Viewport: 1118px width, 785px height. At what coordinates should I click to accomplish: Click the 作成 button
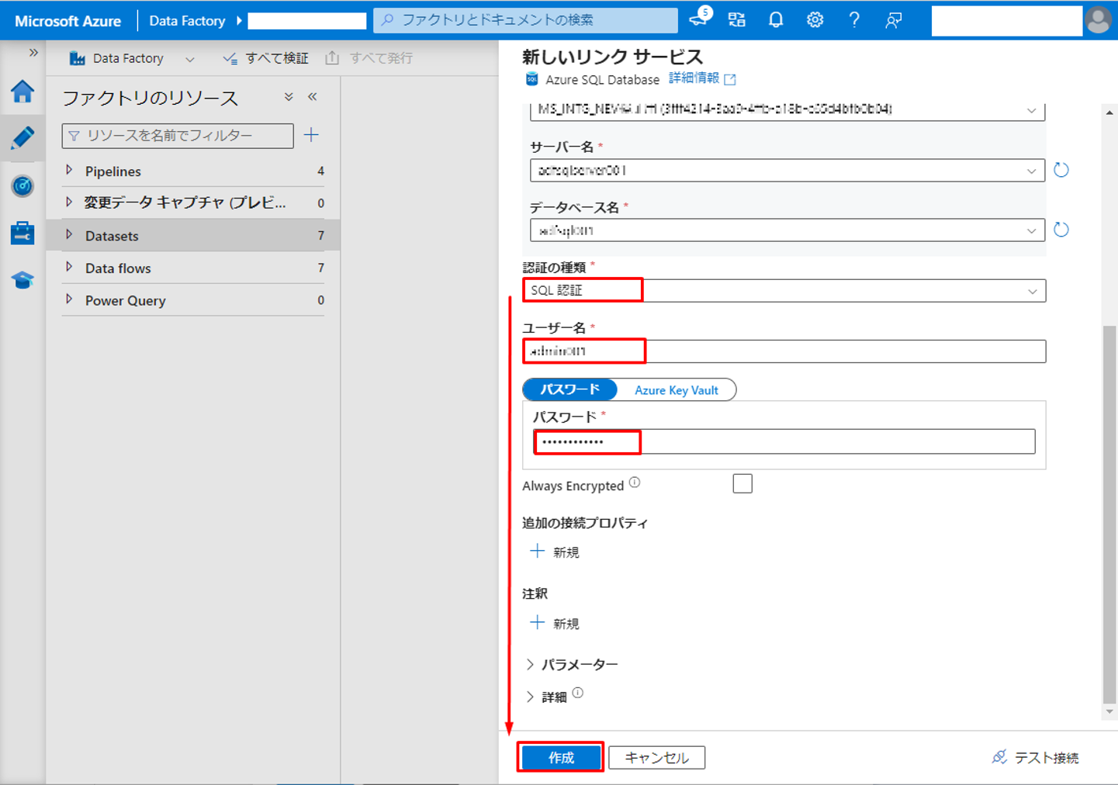click(x=561, y=758)
